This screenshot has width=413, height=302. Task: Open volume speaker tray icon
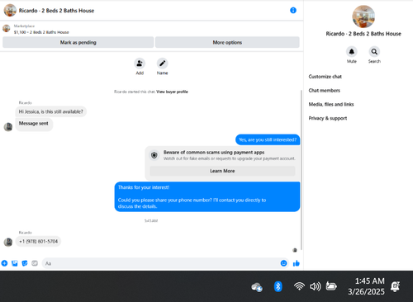click(315, 286)
